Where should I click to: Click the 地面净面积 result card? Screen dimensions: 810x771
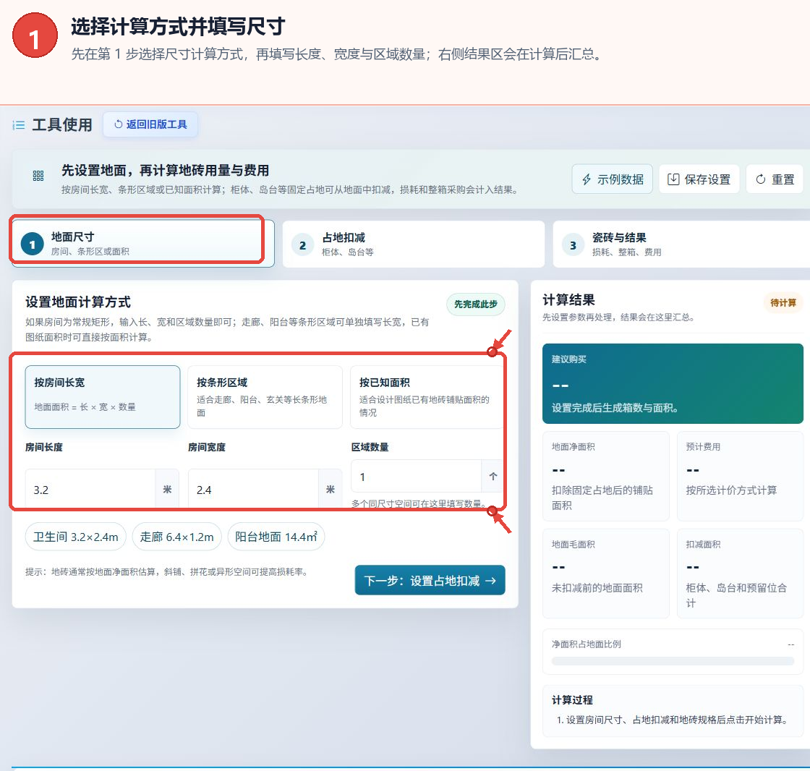[606, 476]
